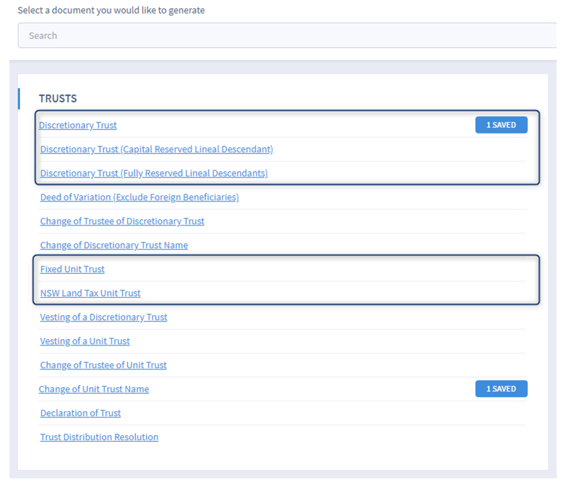Open NSW Land Tax Unit Trust

(90, 294)
